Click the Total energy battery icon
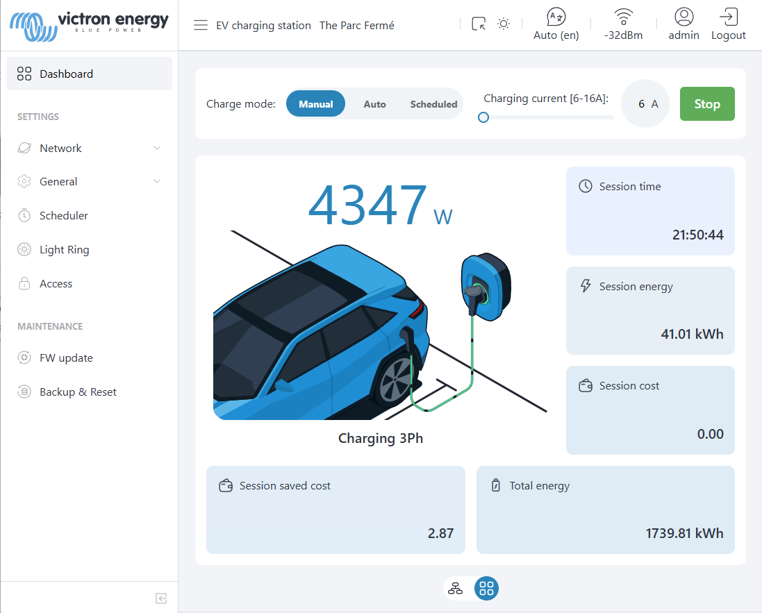The width and height of the screenshot is (762, 613). tap(496, 485)
